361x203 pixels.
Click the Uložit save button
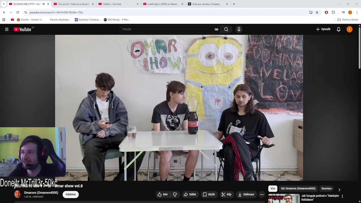209,195
